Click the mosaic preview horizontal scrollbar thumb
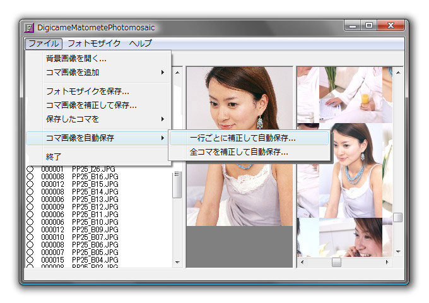The height and width of the screenshot is (303, 429). (x=336, y=262)
